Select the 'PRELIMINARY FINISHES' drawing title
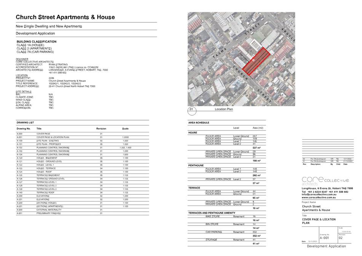The image size is (362, 256). pos(48,213)
